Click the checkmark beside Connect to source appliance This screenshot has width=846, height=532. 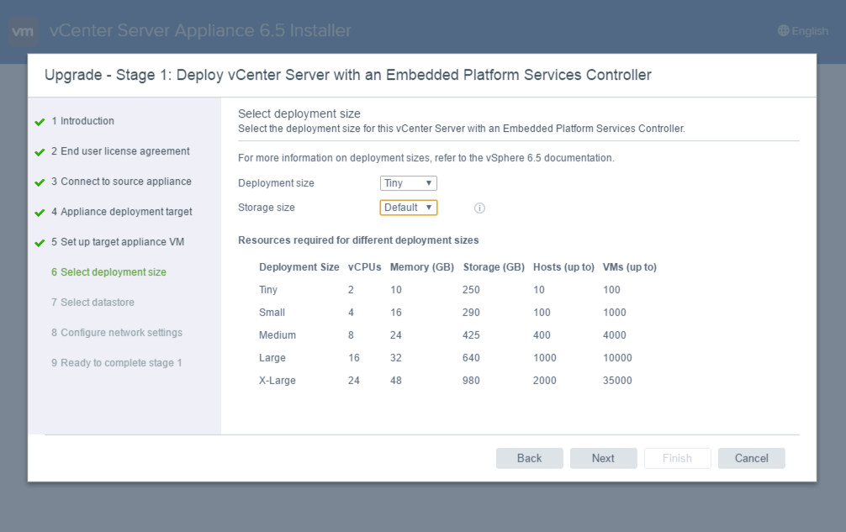pos(40,182)
